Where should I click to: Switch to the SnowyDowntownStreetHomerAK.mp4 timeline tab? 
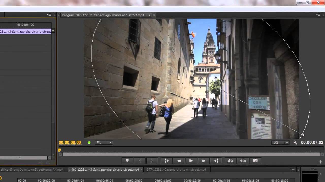(x=32, y=170)
